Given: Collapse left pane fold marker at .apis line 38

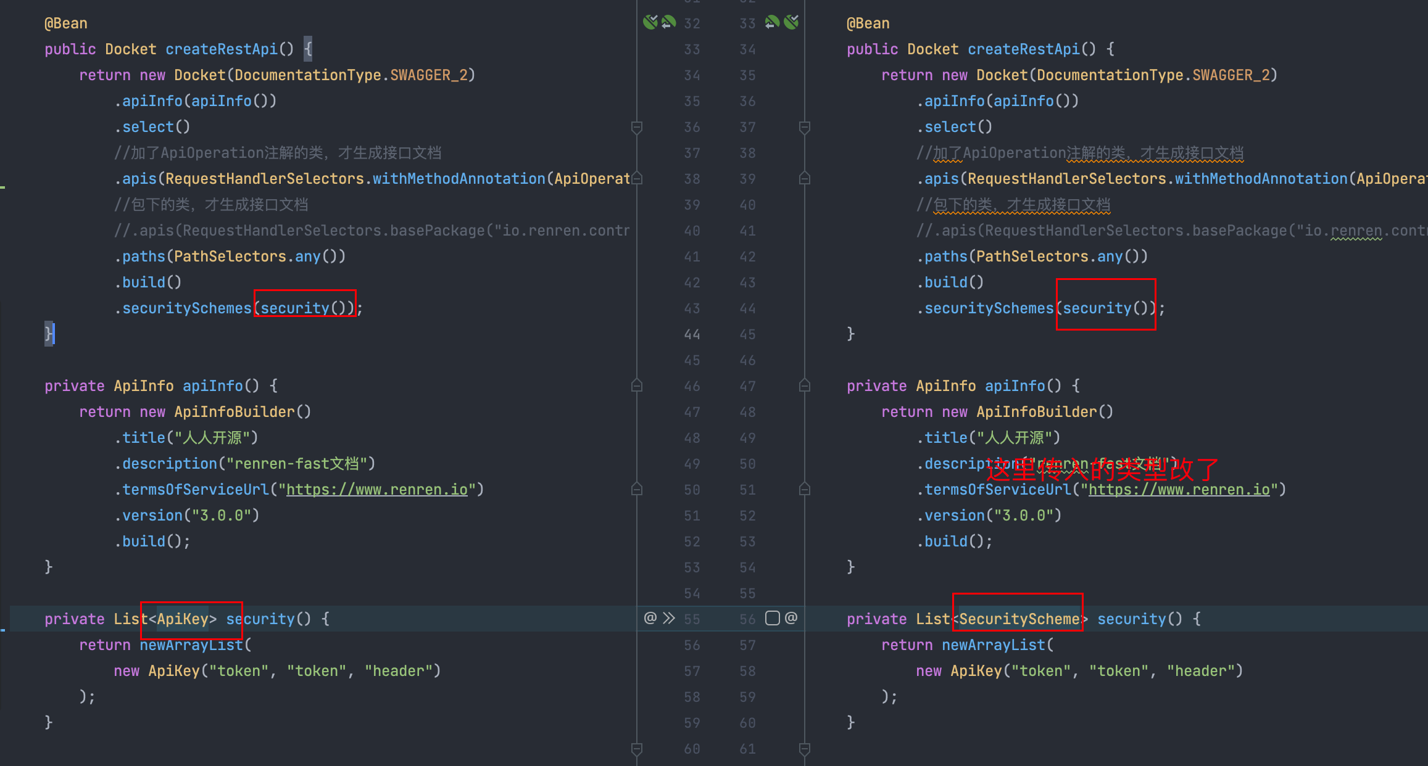Looking at the screenshot, I should [637, 178].
